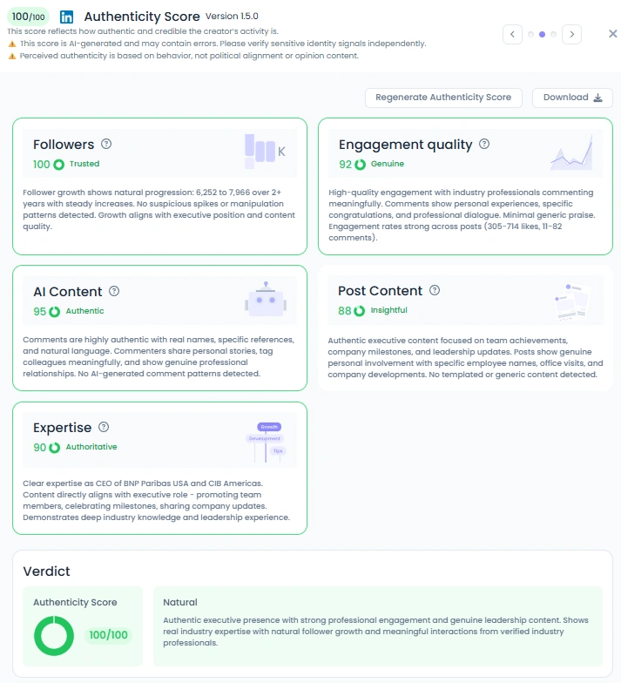Click the AI Content 95 score ring
Viewport: 621px width, 683px height.
pos(54,312)
